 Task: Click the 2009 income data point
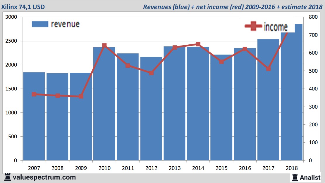81,96
